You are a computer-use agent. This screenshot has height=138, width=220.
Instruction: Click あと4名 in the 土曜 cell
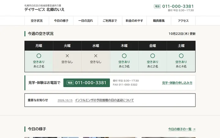[181, 66]
